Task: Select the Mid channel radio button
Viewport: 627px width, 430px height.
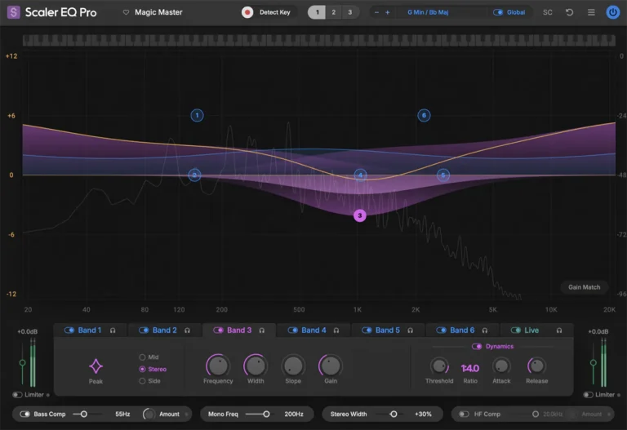Action: 142,357
